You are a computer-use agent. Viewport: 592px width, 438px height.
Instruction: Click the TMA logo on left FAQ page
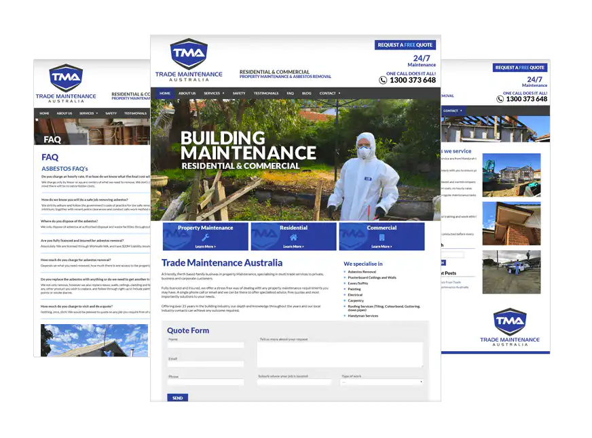pos(66,78)
